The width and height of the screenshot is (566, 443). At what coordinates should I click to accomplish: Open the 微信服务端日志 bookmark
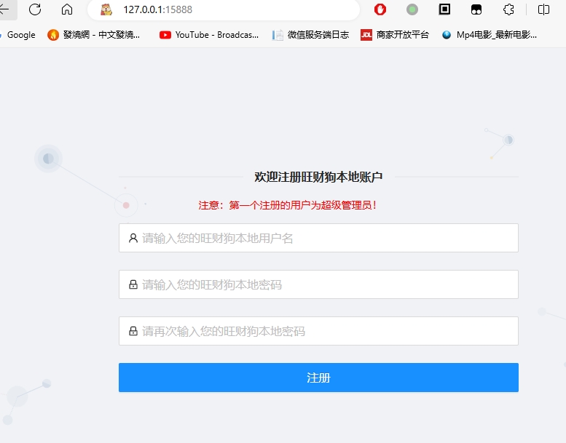pos(310,35)
